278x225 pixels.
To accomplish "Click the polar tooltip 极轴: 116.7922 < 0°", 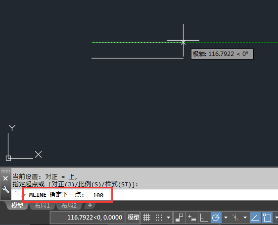I will [x=222, y=54].
